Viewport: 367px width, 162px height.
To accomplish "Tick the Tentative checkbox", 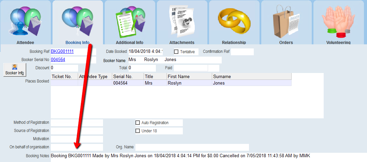I will [x=176, y=52].
